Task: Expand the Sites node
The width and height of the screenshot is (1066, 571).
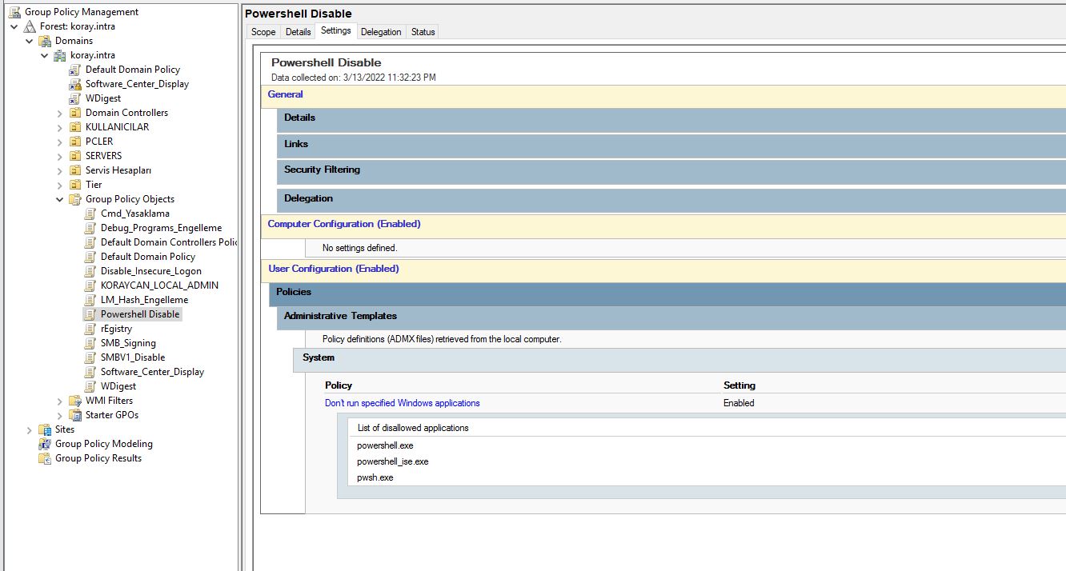Action: coord(30,429)
